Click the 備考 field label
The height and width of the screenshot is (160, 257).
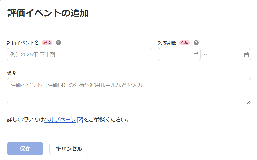(11, 73)
